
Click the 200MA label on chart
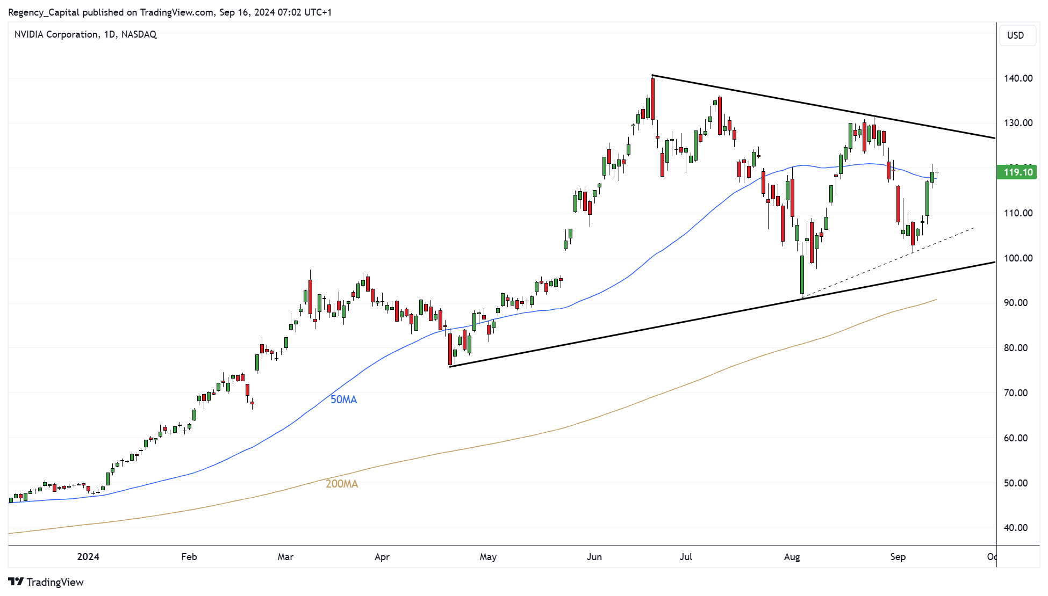tap(342, 484)
